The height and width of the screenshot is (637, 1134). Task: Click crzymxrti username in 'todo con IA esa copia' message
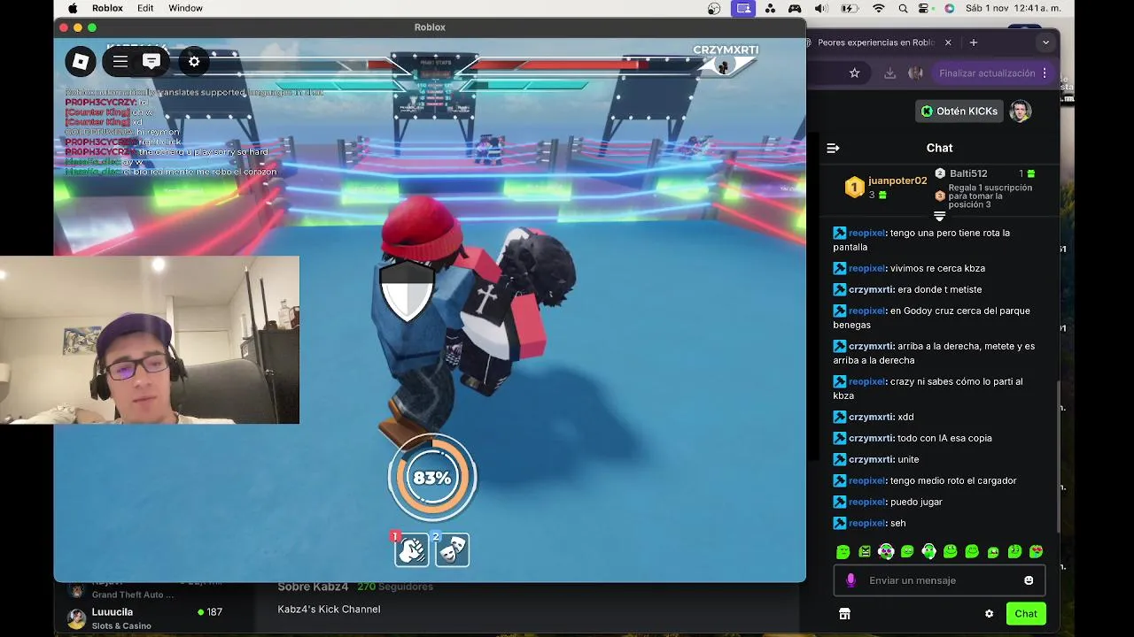871,438
